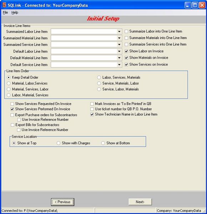Uncheck Show Materials on Invoice

pyautogui.click(x=126, y=58)
